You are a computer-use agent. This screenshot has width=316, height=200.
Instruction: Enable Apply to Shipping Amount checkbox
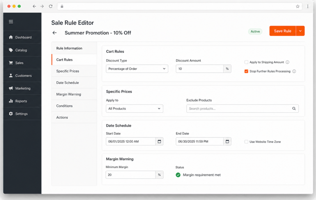[x=246, y=62]
